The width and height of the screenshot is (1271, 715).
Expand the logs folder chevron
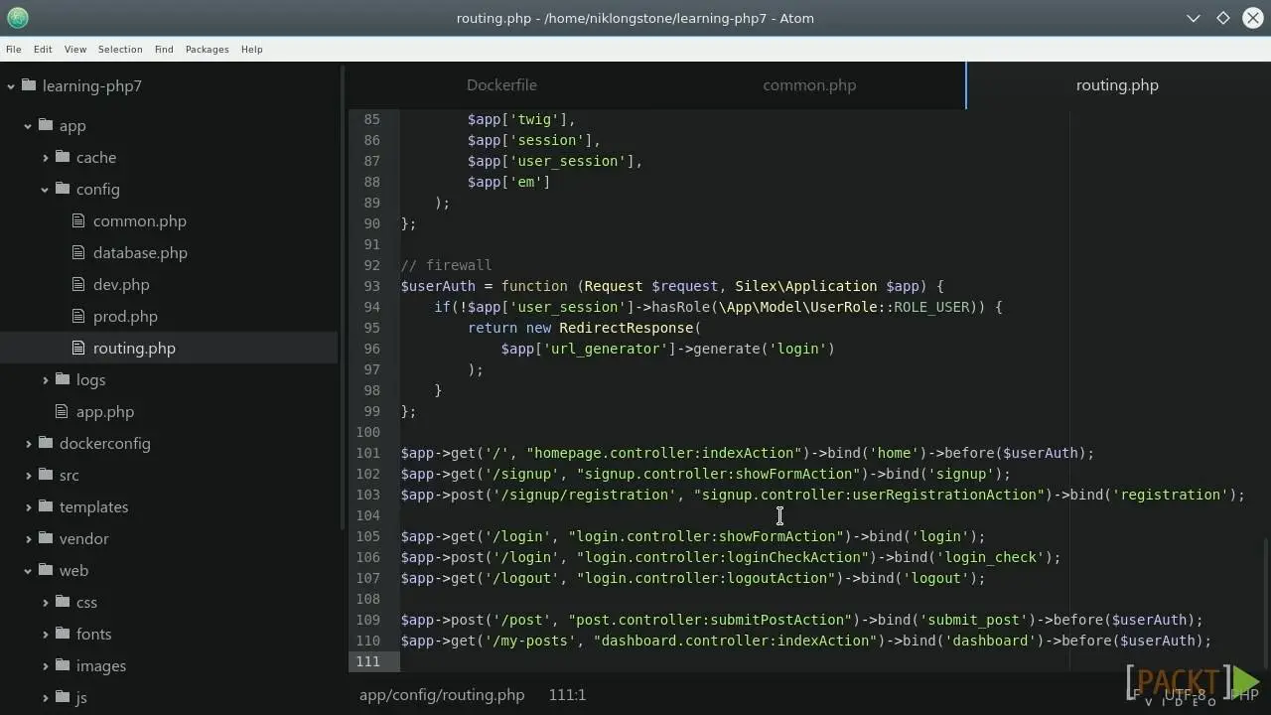[45, 379]
